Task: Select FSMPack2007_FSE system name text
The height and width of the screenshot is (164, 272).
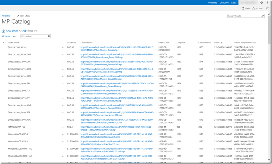Action: [x=16, y=127]
